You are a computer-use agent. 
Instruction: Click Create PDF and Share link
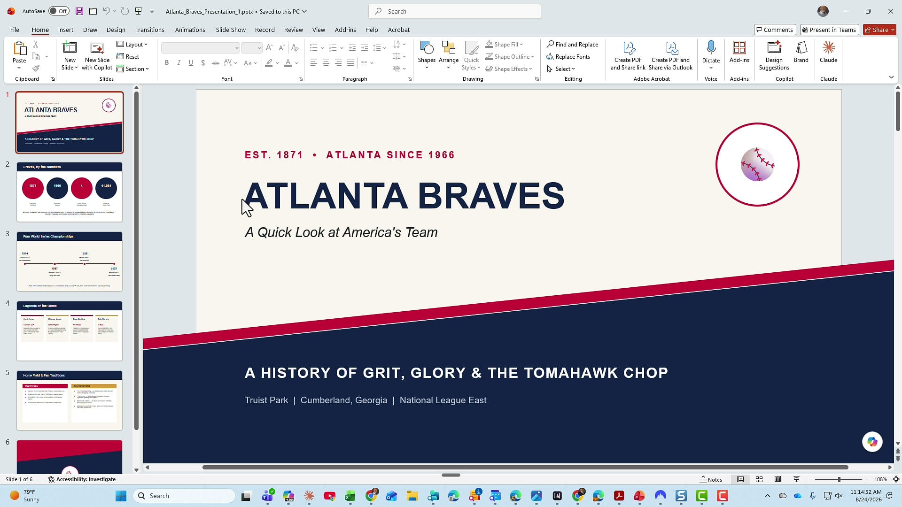[x=628, y=55]
